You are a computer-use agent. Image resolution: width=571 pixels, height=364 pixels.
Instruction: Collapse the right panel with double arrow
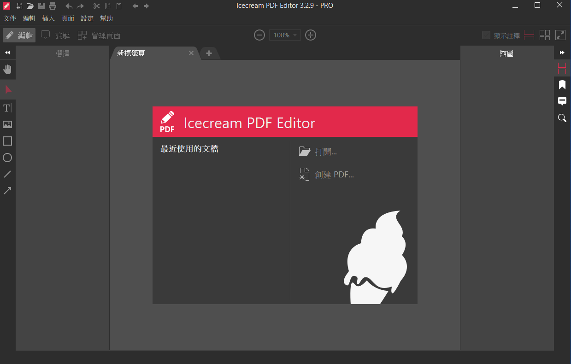click(562, 53)
